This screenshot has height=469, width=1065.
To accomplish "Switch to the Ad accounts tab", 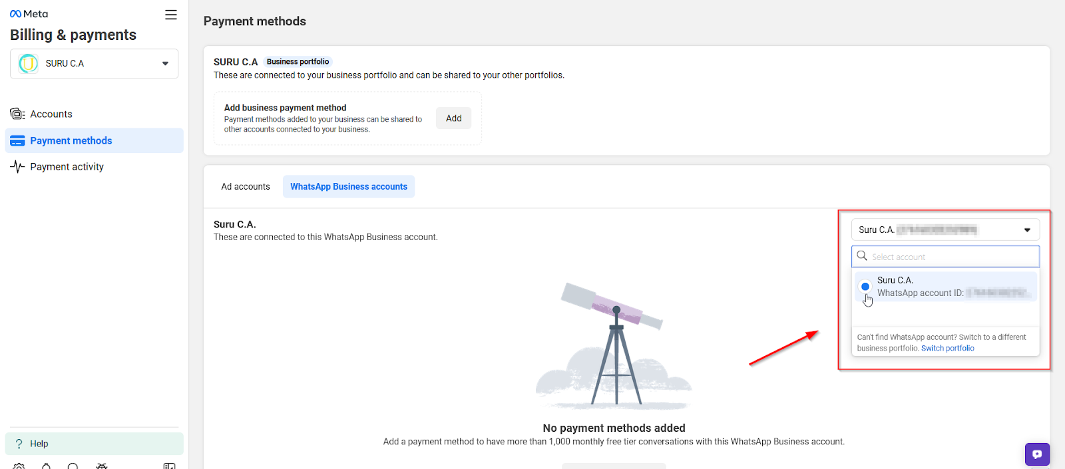I will click(x=246, y=187).
